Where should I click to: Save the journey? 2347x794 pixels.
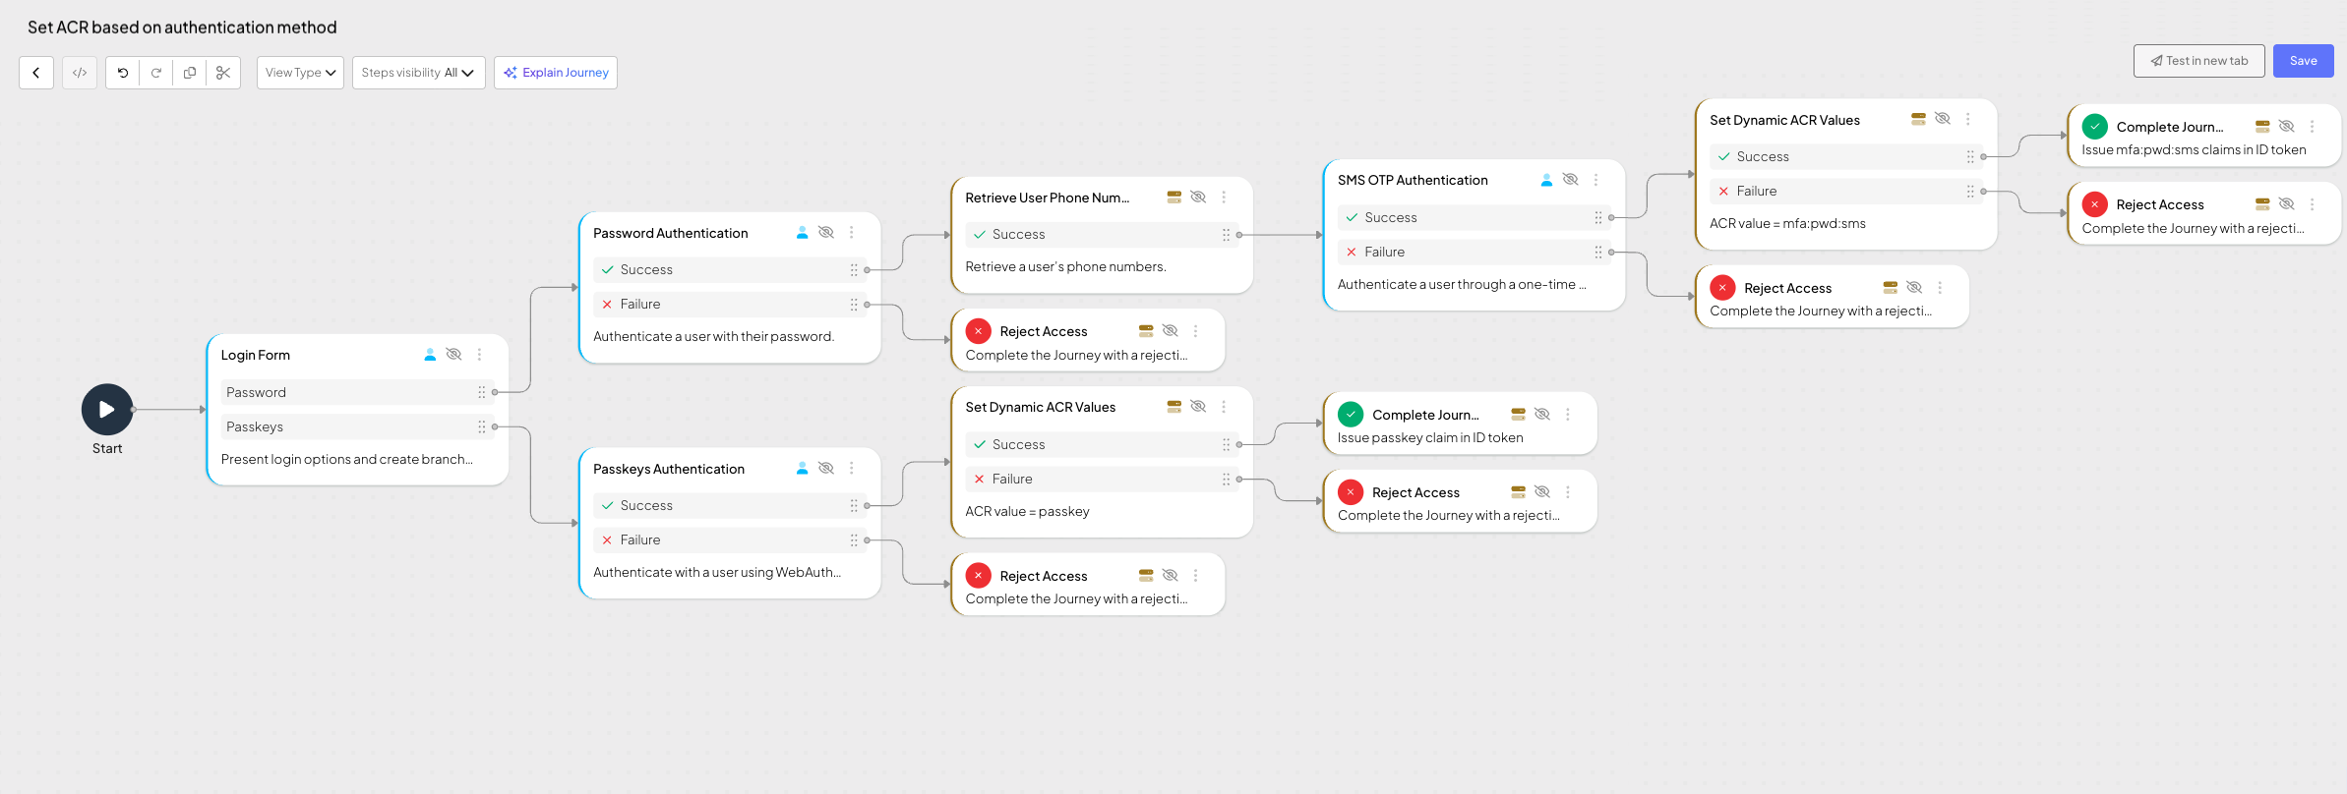2303,61
